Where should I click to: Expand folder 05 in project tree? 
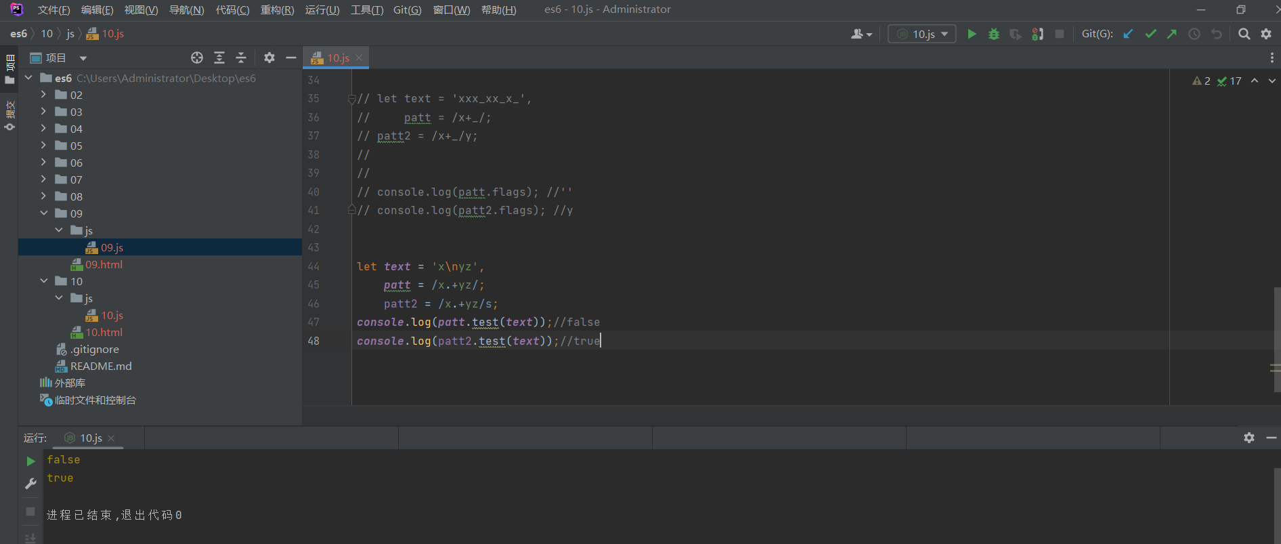pyautogui.click(x=43, y=145)
